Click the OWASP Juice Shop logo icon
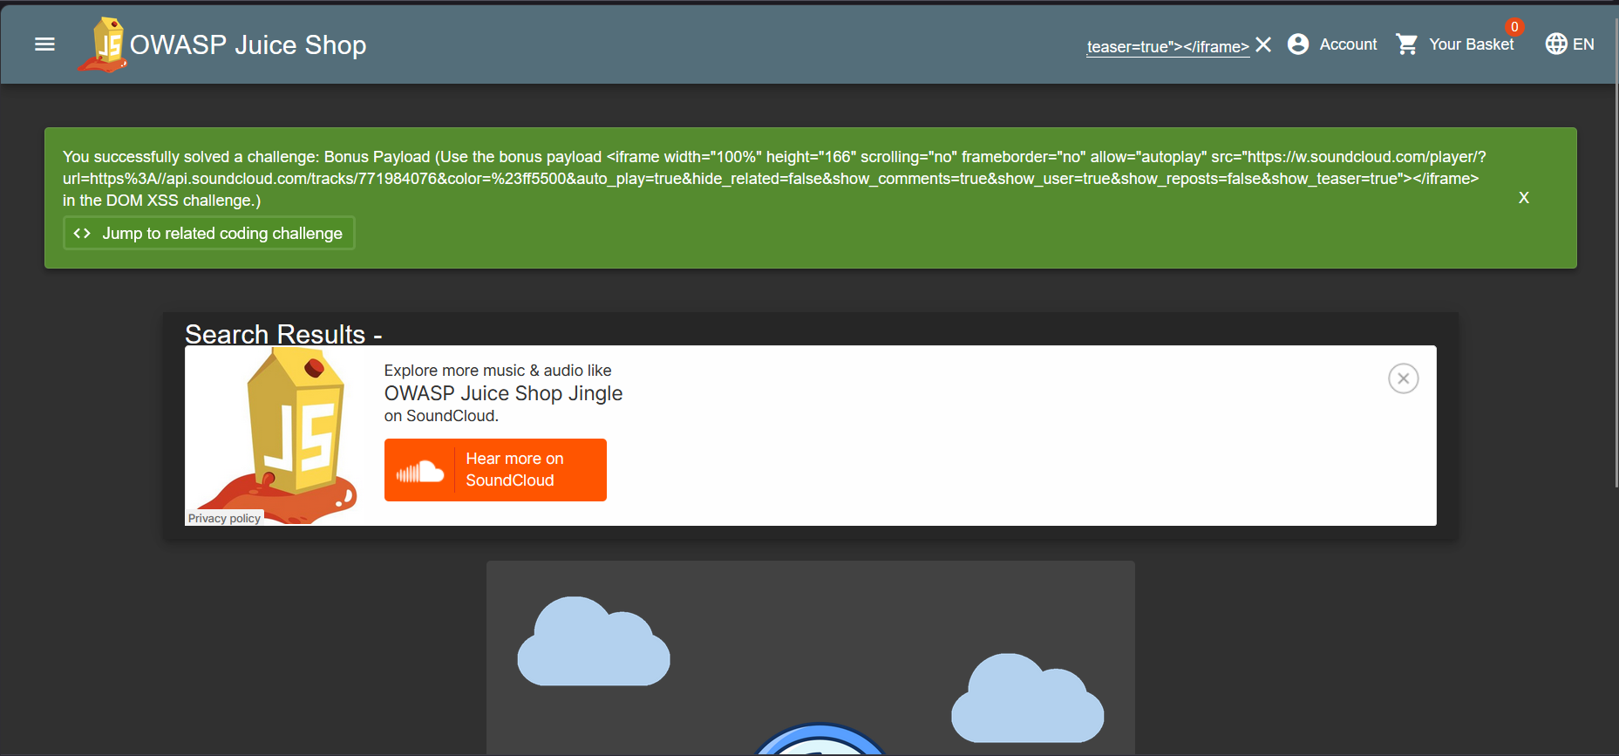This screenshot has height=756, width=1619. pos(104,45)
